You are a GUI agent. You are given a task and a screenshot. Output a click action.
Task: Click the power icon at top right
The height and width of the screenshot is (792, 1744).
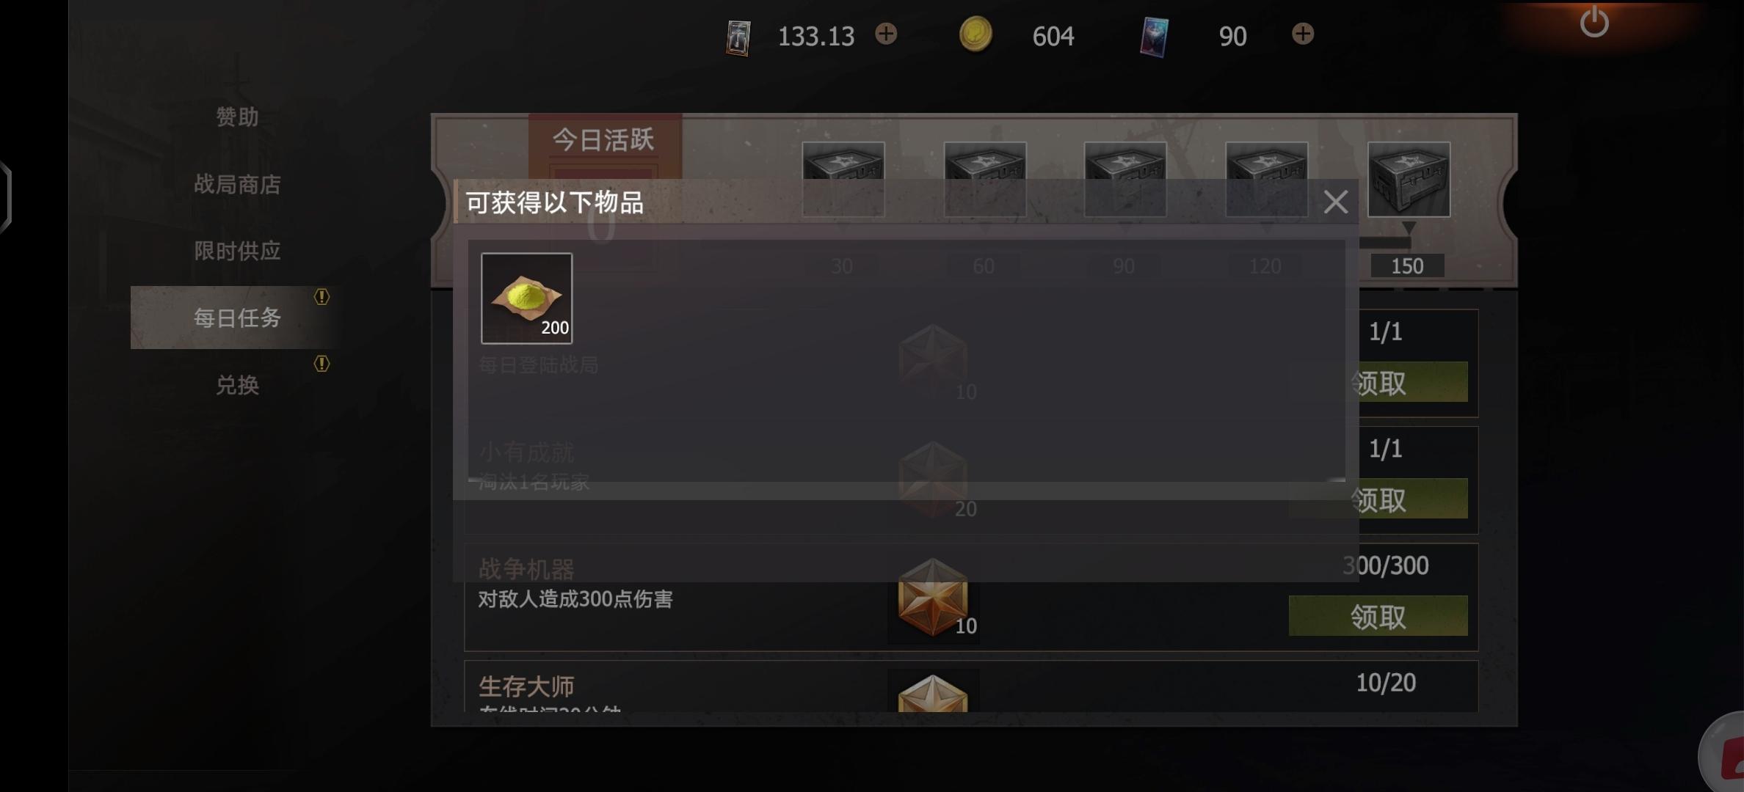pyautogui.click(x=1594, y=22)
